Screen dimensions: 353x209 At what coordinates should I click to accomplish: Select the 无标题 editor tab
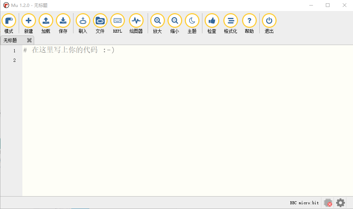tap(17, 40)
